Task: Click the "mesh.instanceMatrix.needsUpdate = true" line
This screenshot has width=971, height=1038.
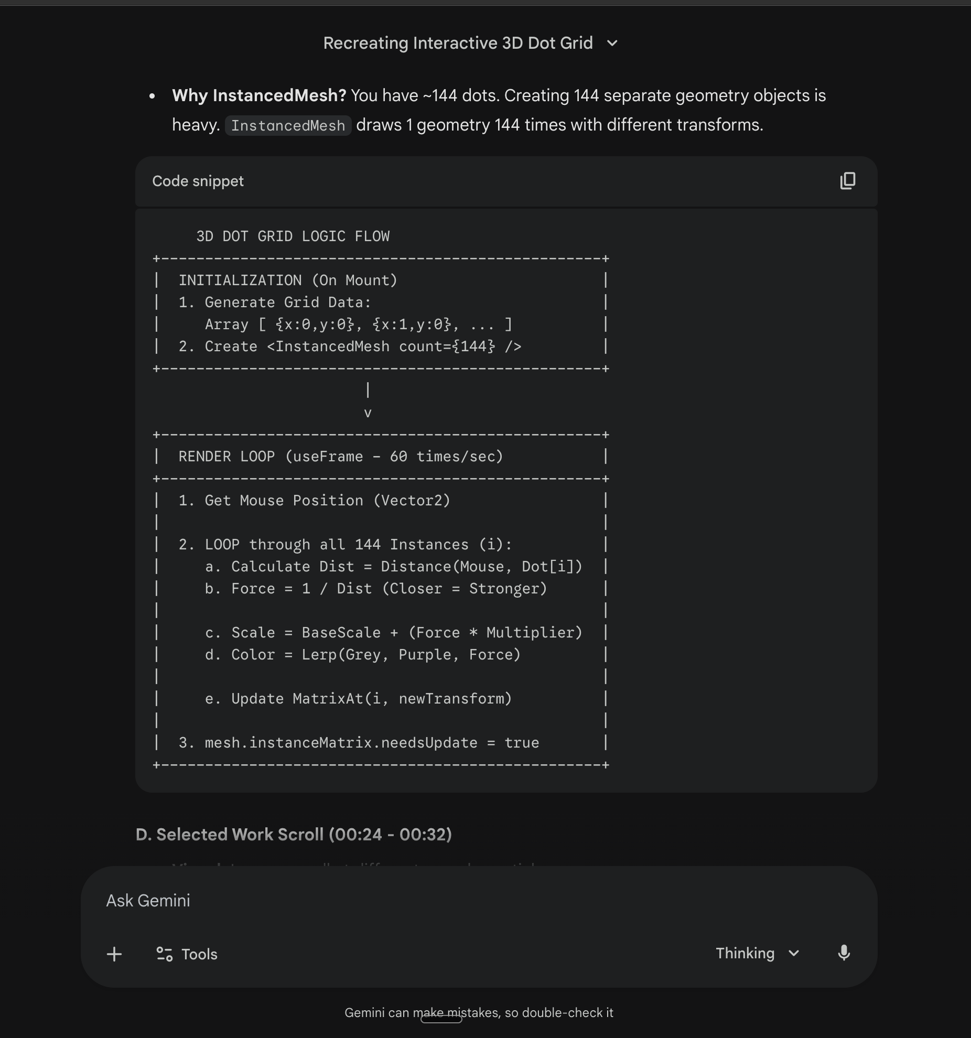Action: tap(371, 743)
